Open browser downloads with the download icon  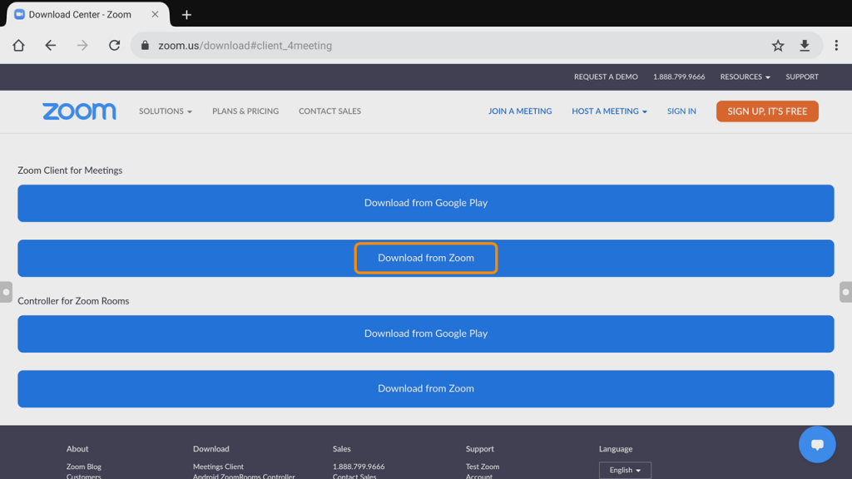[x=804, y=46]
